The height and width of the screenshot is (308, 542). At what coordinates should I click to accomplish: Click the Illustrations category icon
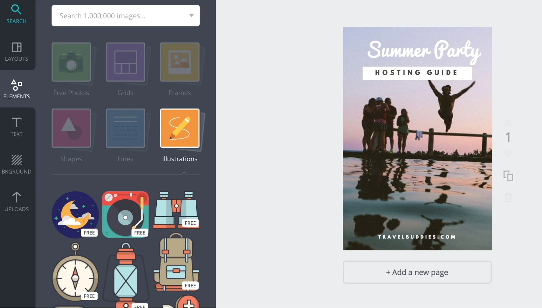click(180, 128)
